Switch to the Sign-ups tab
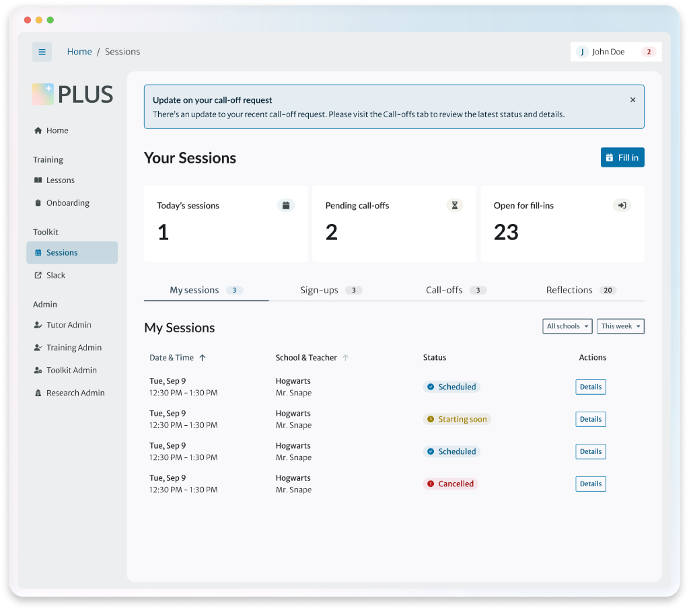This screenshot has height=610, width=689. pos(331,291)
